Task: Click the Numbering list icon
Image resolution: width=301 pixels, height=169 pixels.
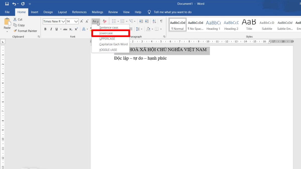Action: coord(122,22)
